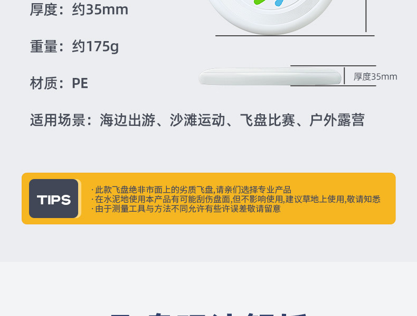Click the 厚度35mm dimension label
The width and height of the screenshot is (417, 316).
(375, 77)
